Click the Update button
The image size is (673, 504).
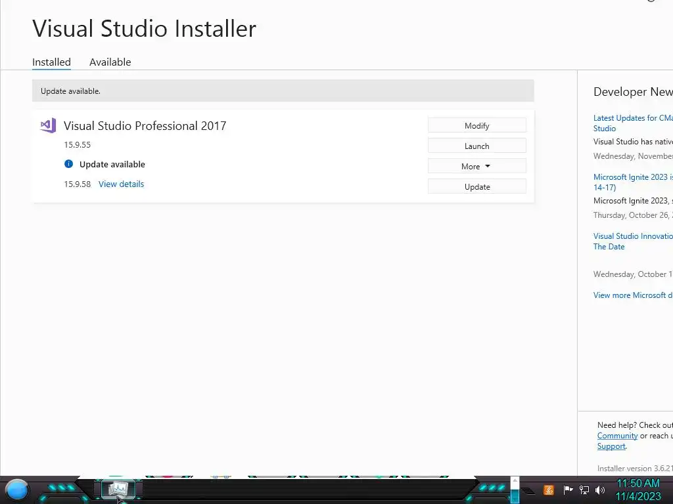[477, 187]
